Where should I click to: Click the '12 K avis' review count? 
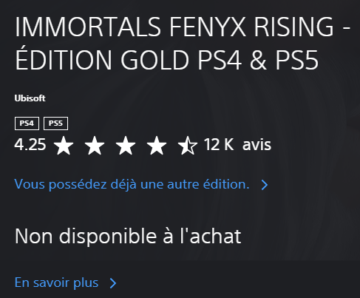pyautogui.click(x=237, y=144)
